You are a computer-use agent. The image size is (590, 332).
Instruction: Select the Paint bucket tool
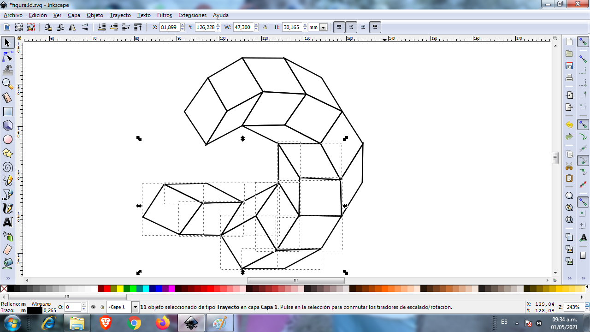7,264
